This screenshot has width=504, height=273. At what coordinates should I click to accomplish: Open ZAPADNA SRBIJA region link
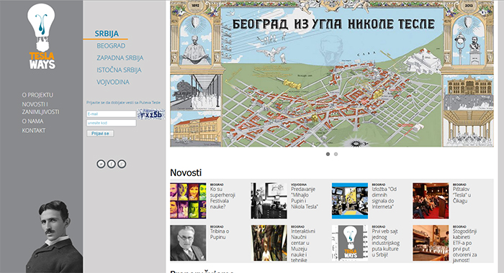click(120, 58)
